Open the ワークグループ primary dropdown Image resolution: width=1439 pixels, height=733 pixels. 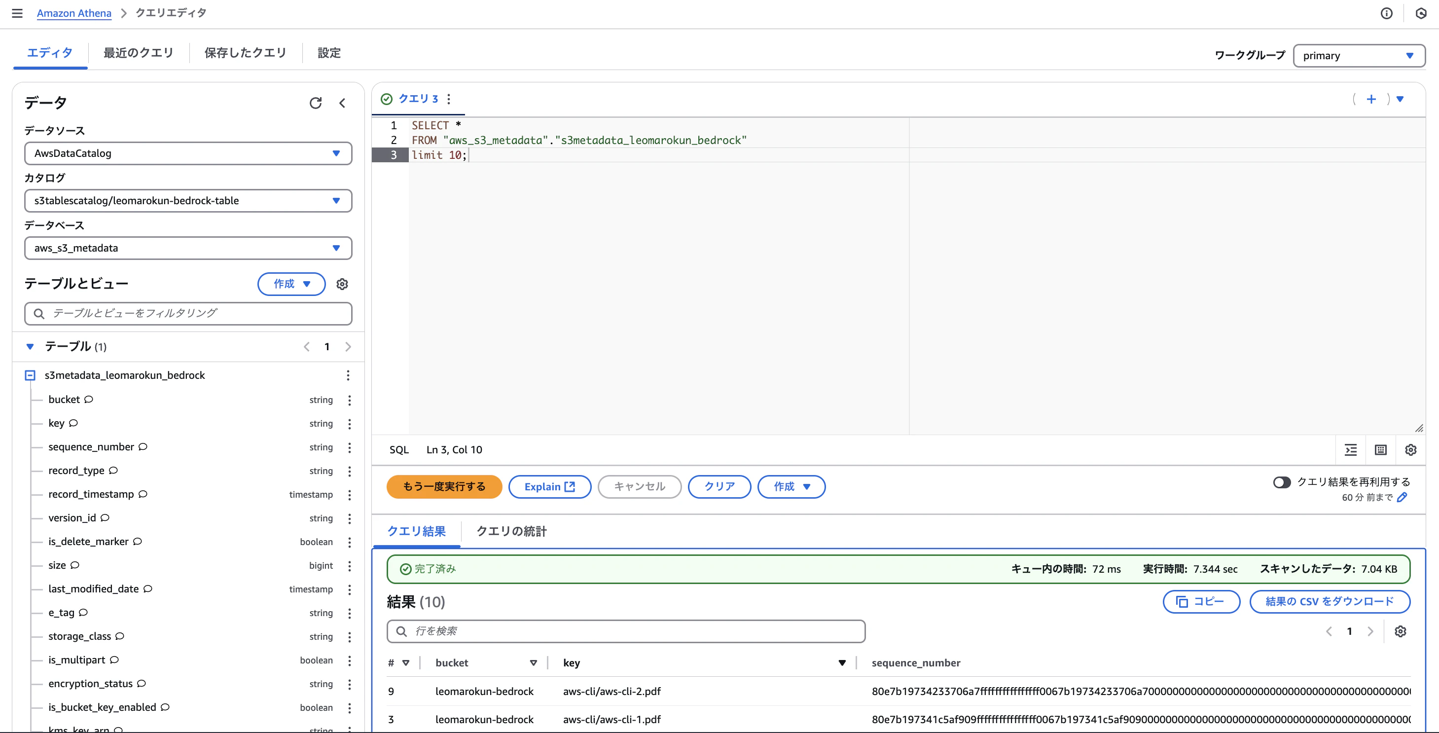pyautogui.click(x=1359, y=56)
